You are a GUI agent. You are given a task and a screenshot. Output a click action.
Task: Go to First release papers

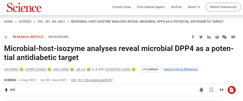(151, 7)
